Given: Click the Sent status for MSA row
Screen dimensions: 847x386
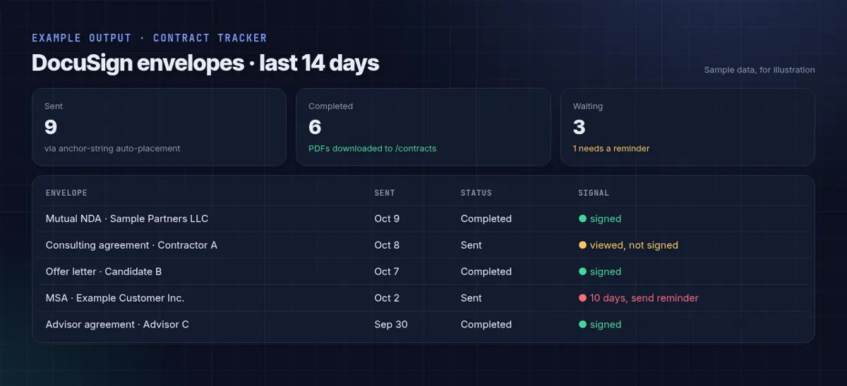Looking at the screenshot, I should click(471, 298).
